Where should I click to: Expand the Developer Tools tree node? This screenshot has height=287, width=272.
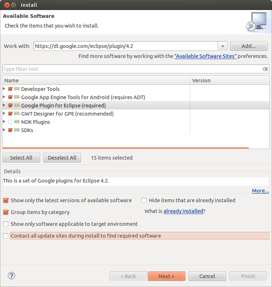click(x=4, y=89)
